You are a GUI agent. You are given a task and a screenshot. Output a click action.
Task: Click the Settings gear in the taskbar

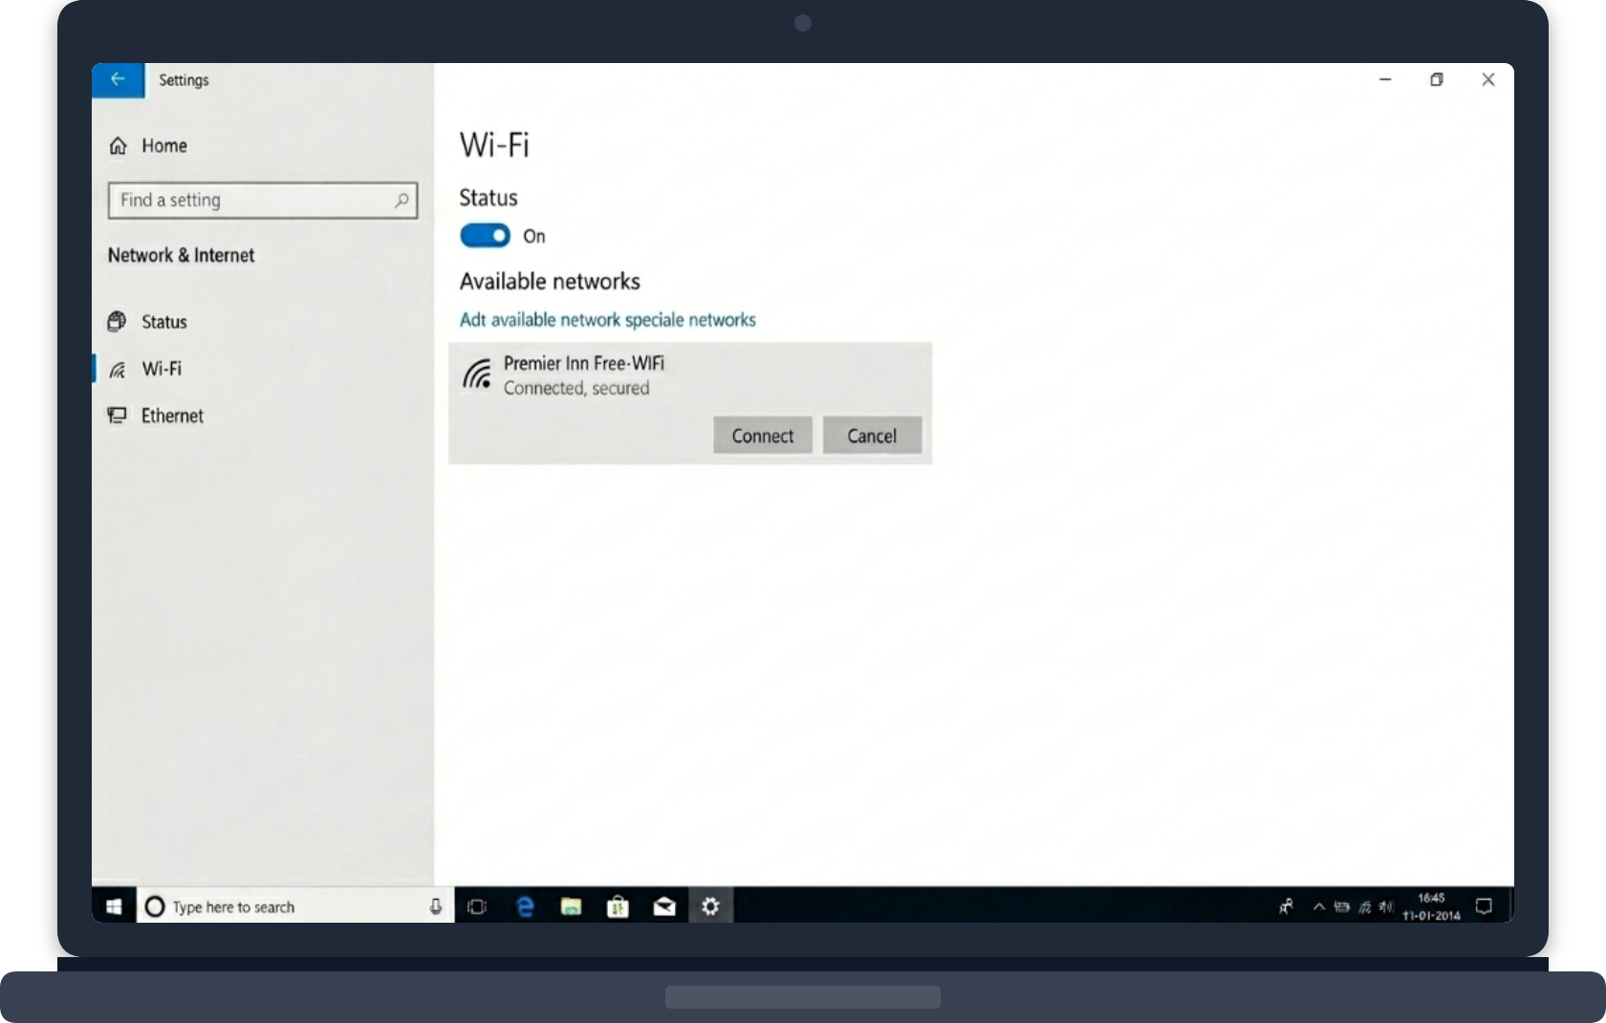tap(710, 906)
